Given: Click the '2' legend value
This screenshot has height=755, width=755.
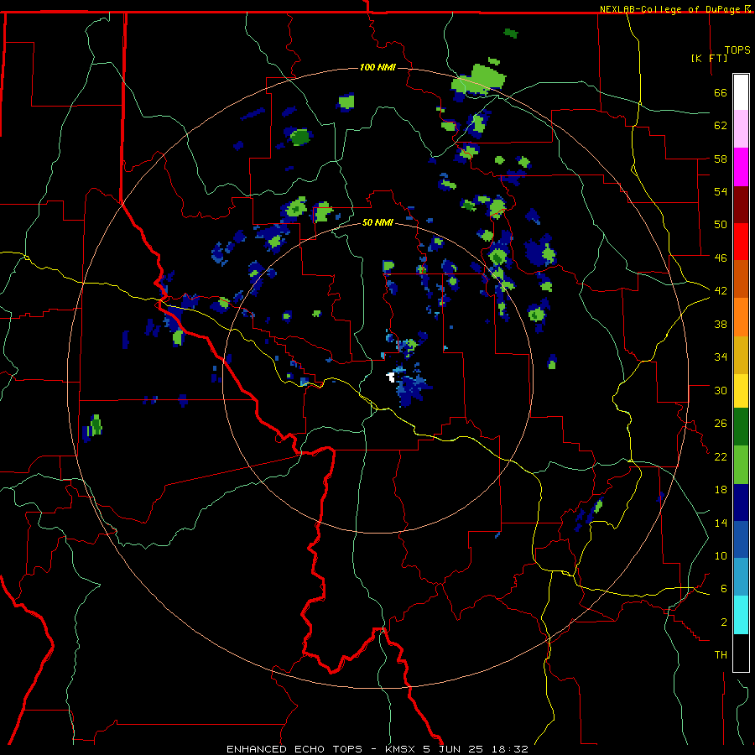Looking at the screenshot, I should pos(724,622).
